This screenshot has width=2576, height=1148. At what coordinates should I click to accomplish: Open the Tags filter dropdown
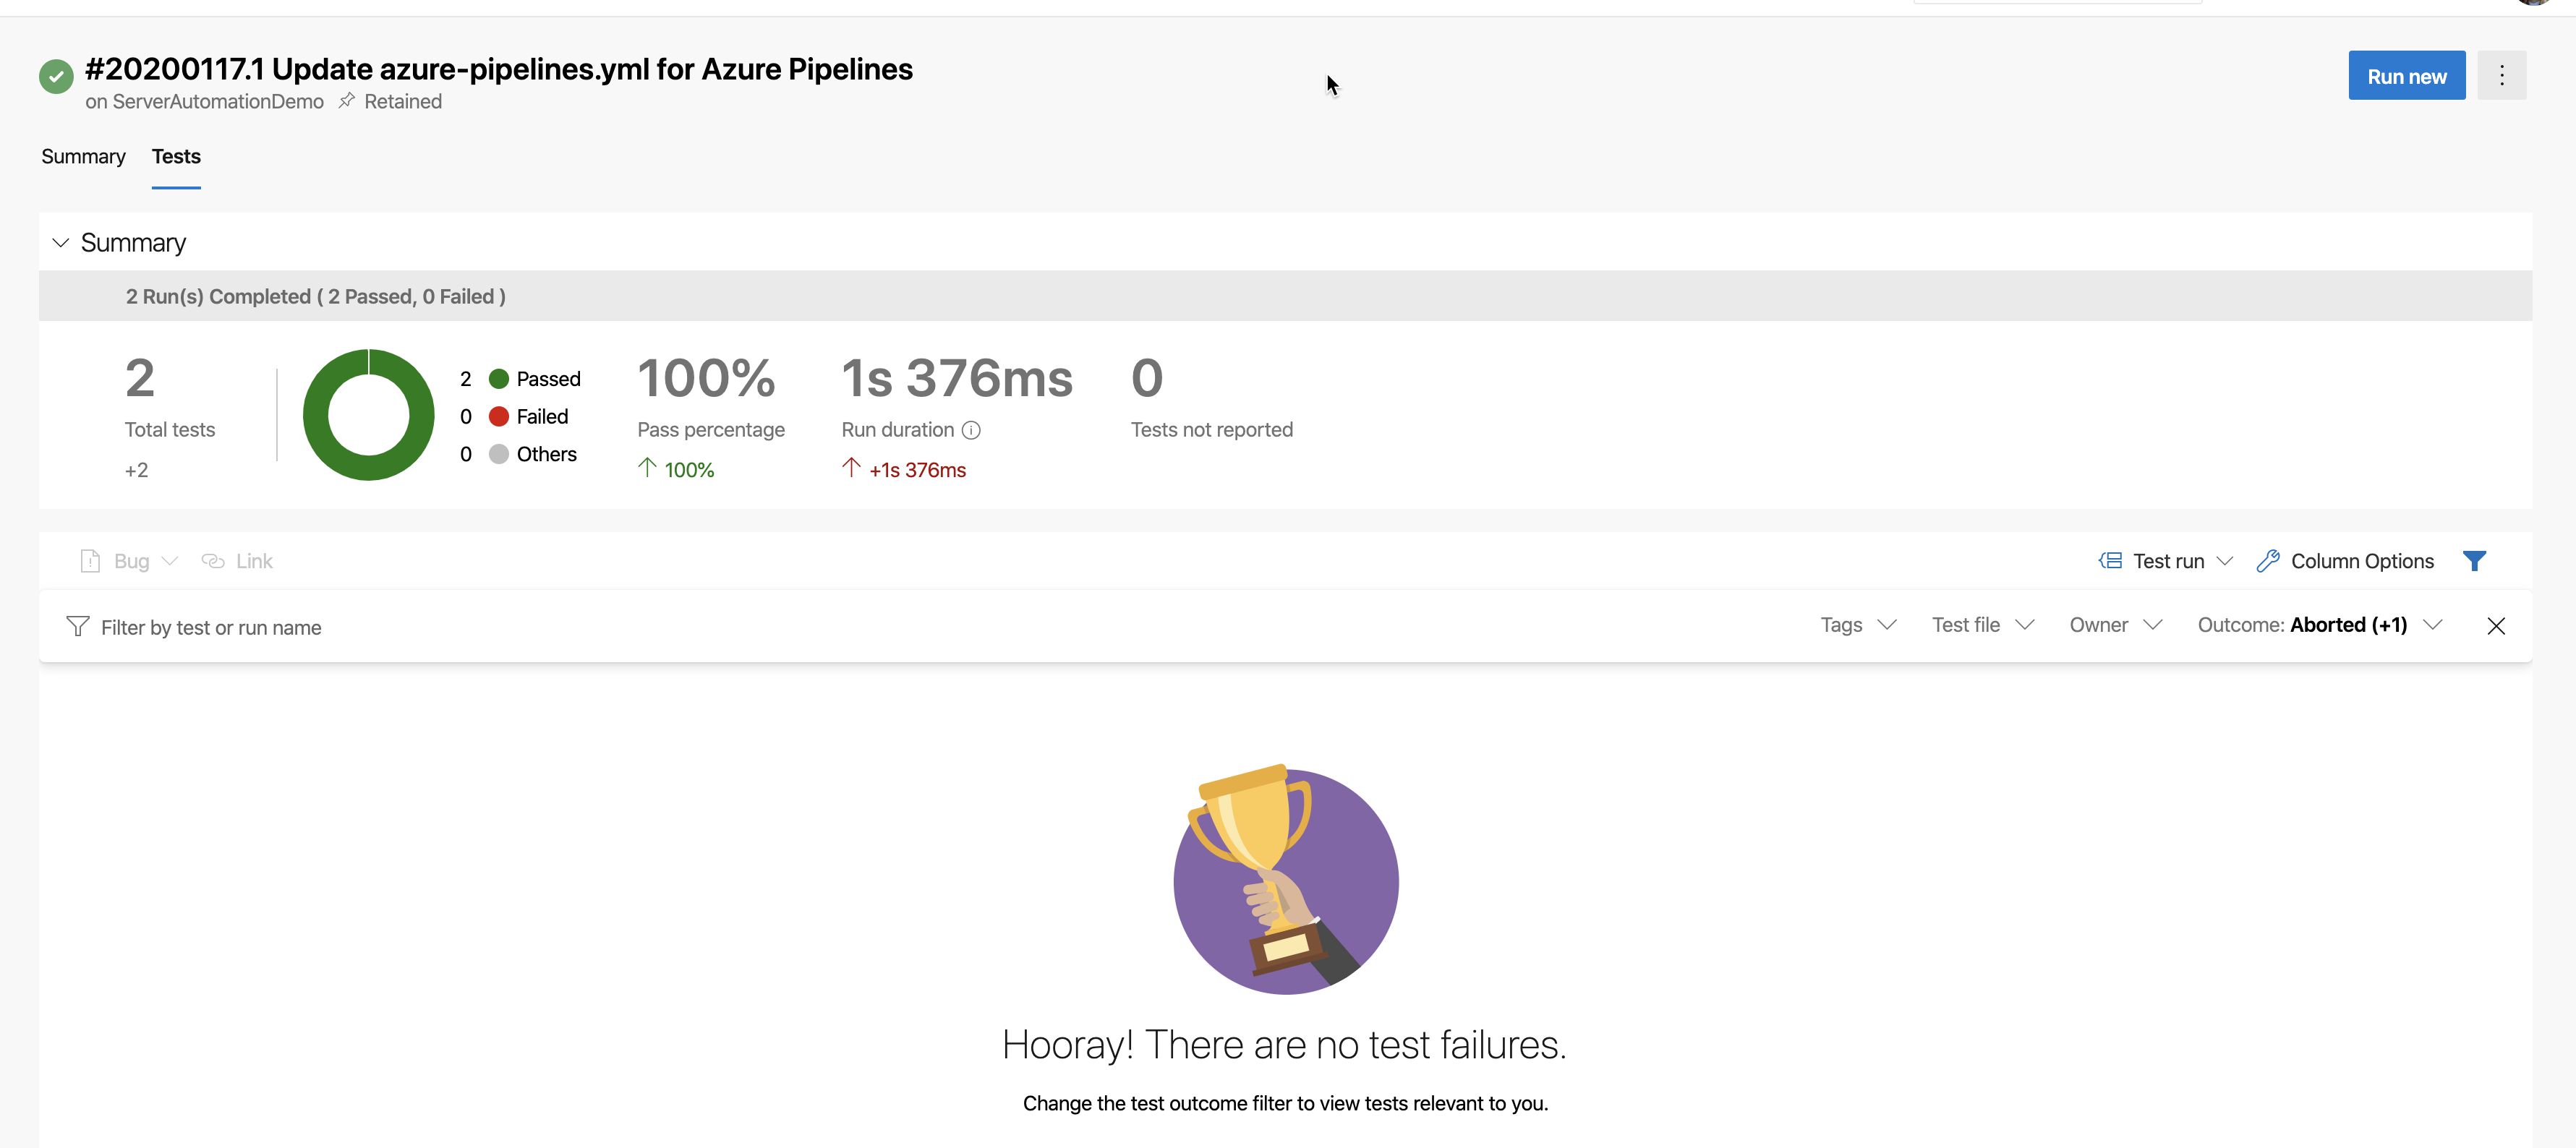pos(1858,625)
